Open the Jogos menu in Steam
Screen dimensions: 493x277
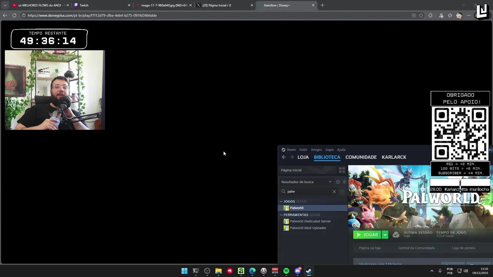pyautogui.click(x=329, y=150)
